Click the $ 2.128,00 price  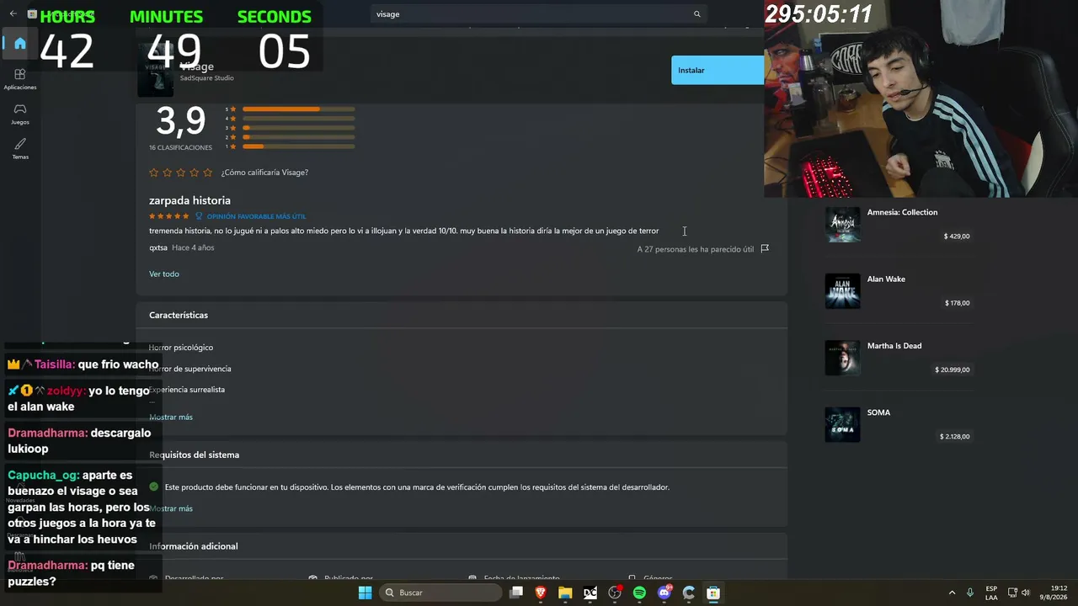click(x=955, y=437)
